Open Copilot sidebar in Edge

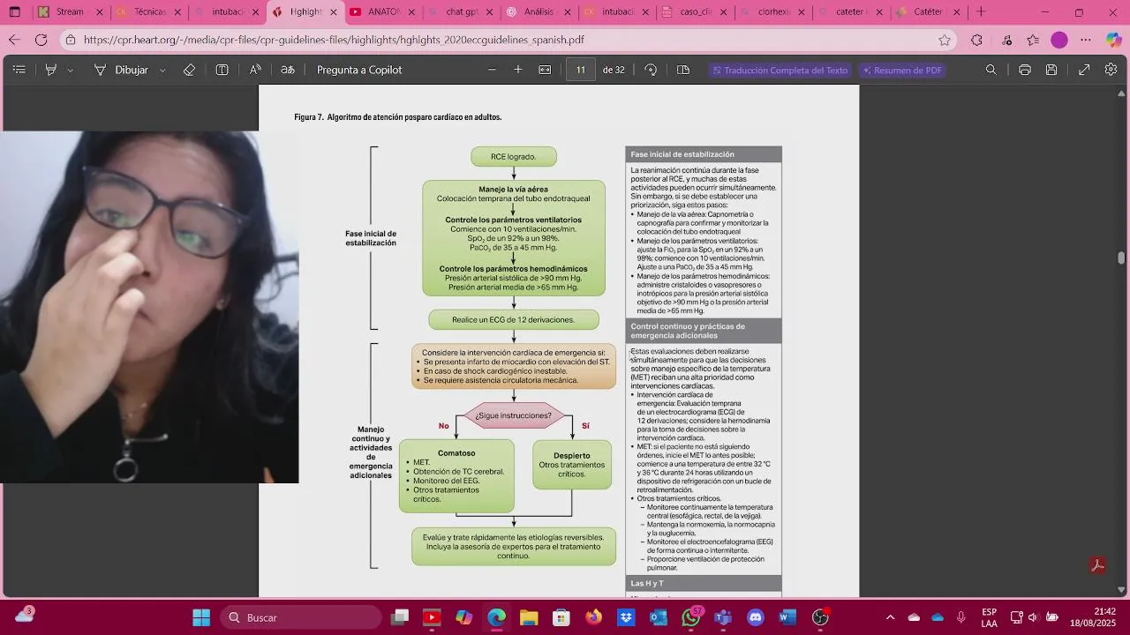1112,40
